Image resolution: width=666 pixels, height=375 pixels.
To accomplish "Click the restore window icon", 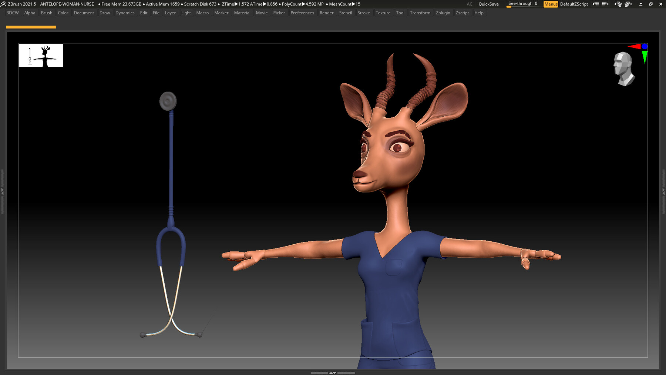I will tap(651, 4).
